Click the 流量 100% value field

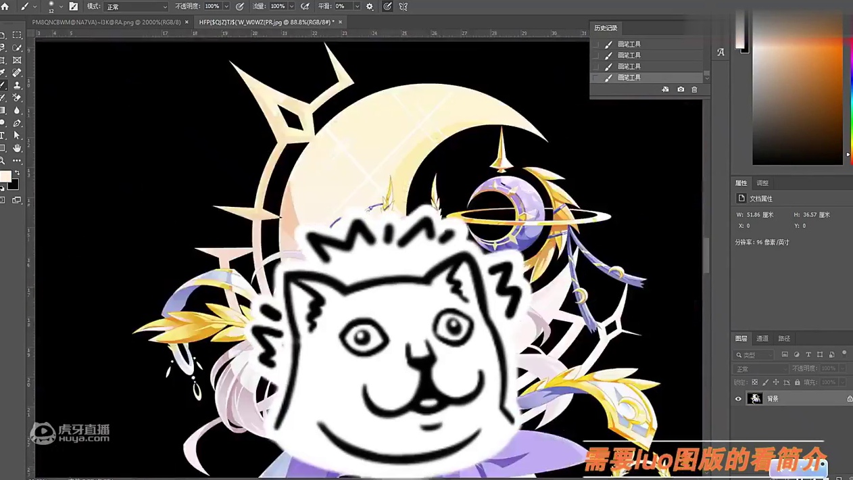click(278, 6)
